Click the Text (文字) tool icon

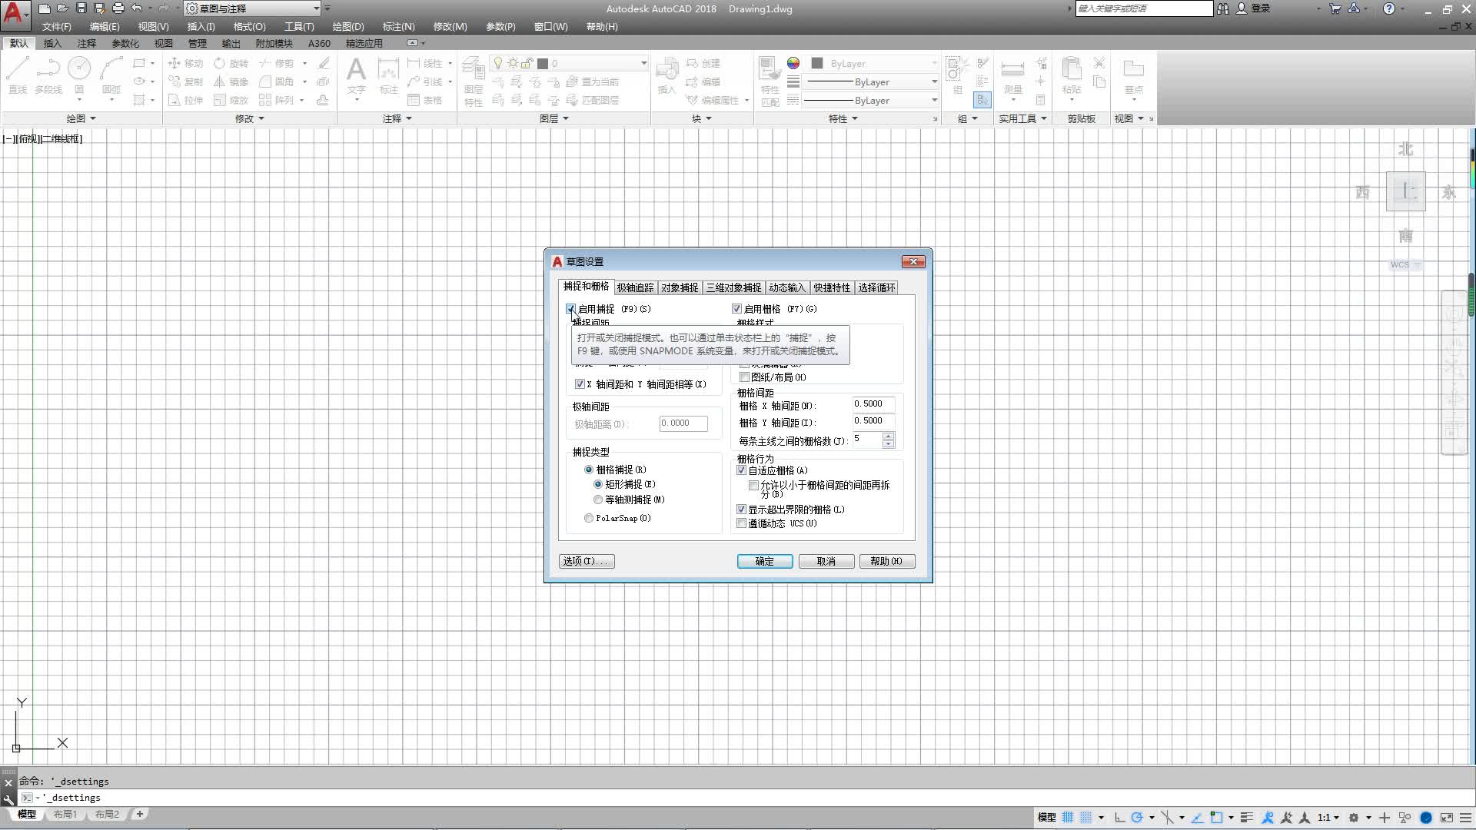(356, 70)
